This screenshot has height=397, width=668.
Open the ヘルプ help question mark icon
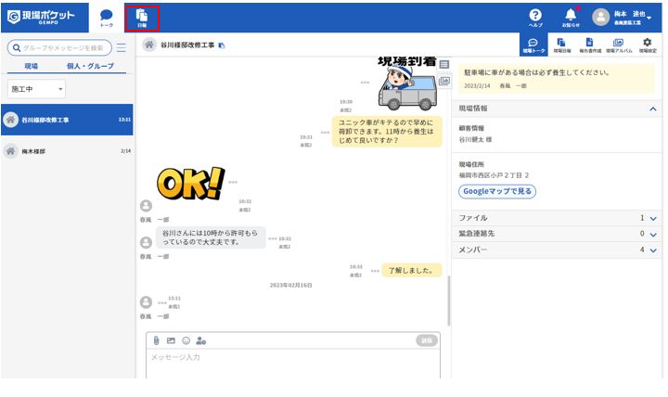click(535, 18)
